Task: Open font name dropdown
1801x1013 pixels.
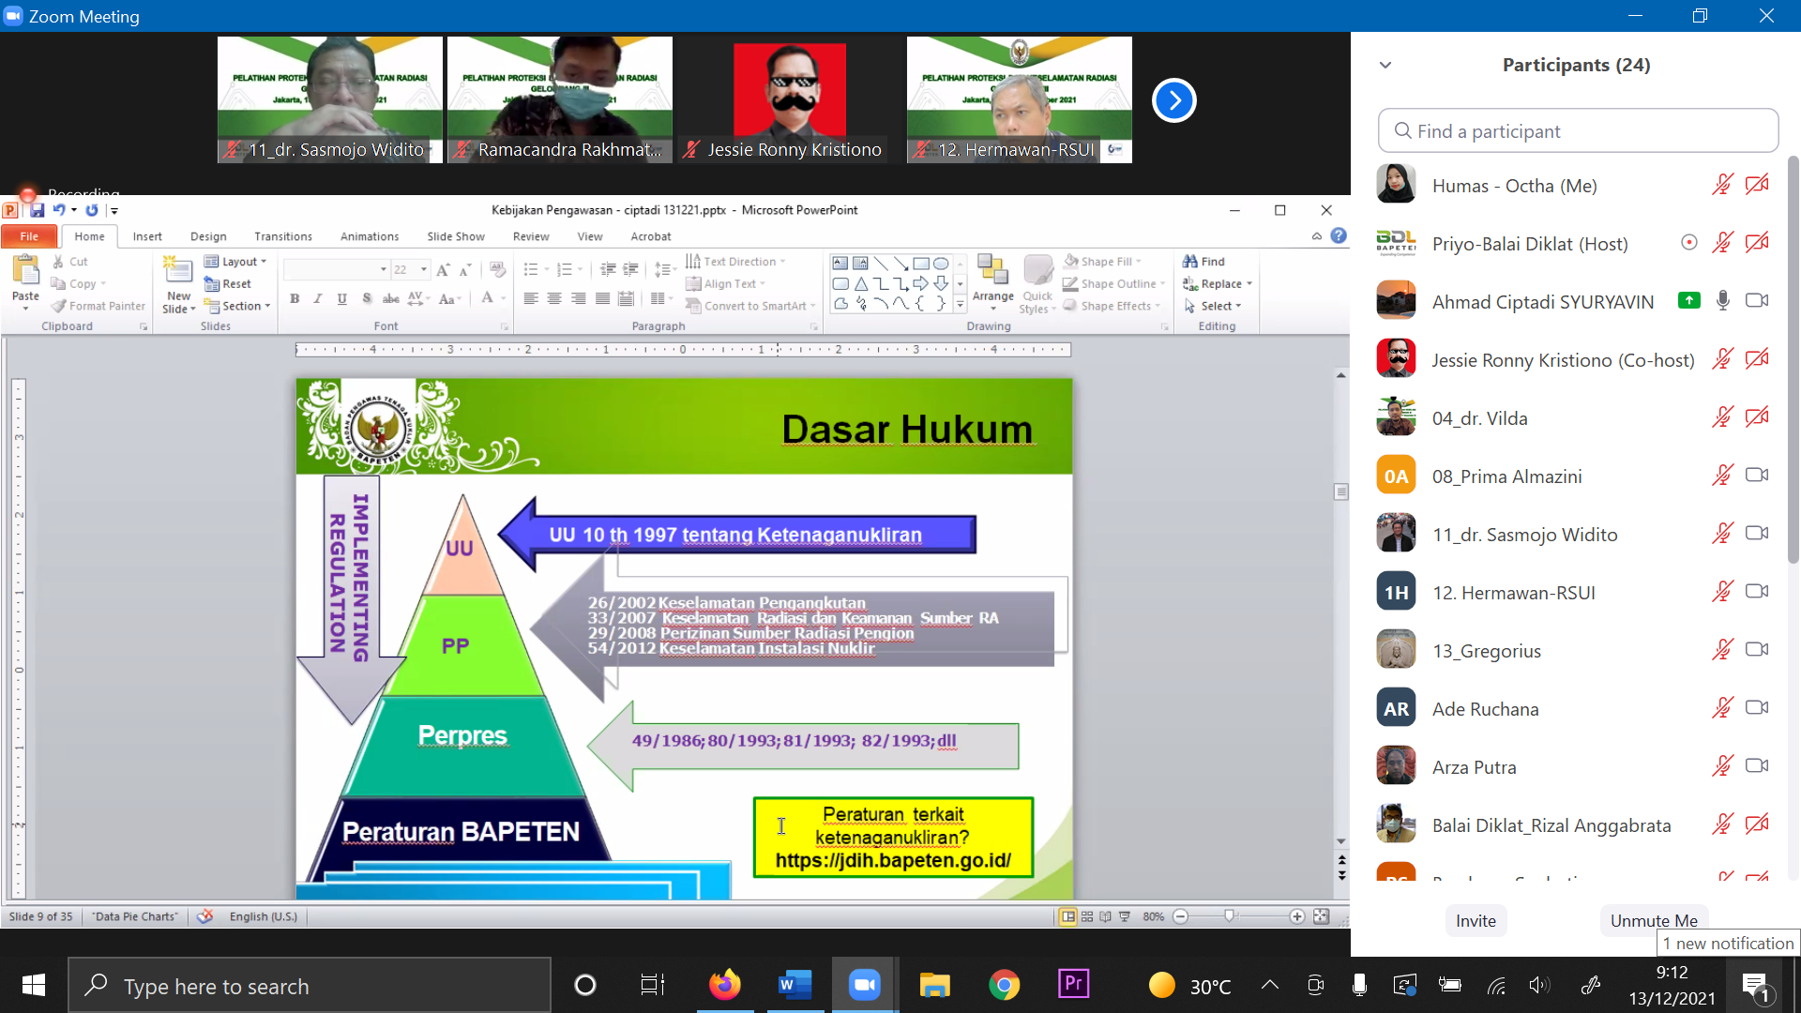Action: [383, 270]
